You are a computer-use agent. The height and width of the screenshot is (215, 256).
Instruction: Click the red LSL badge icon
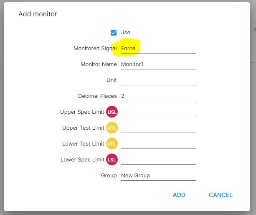point(112,160)
